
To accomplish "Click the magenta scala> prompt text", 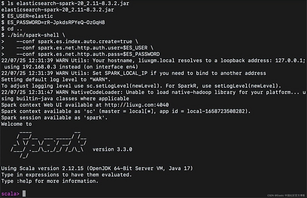I will 10,194.
